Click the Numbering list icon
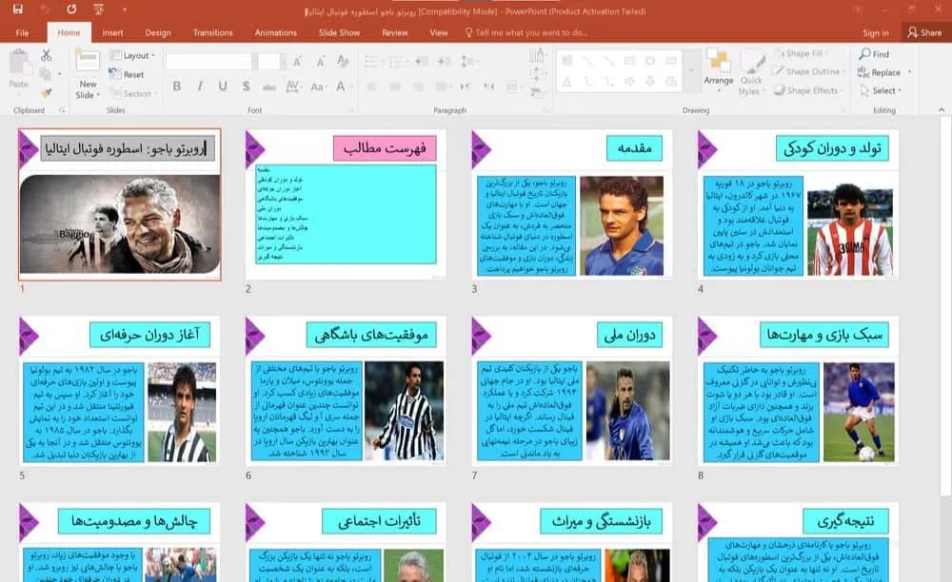952x582 pixels. coord(396,61)
